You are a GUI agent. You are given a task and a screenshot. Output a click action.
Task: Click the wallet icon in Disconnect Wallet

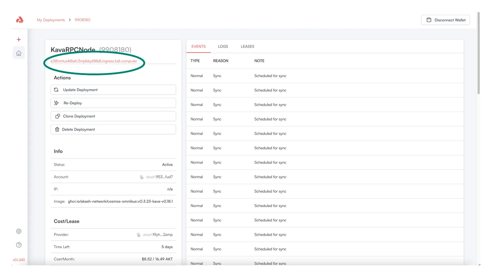(429, 20)
